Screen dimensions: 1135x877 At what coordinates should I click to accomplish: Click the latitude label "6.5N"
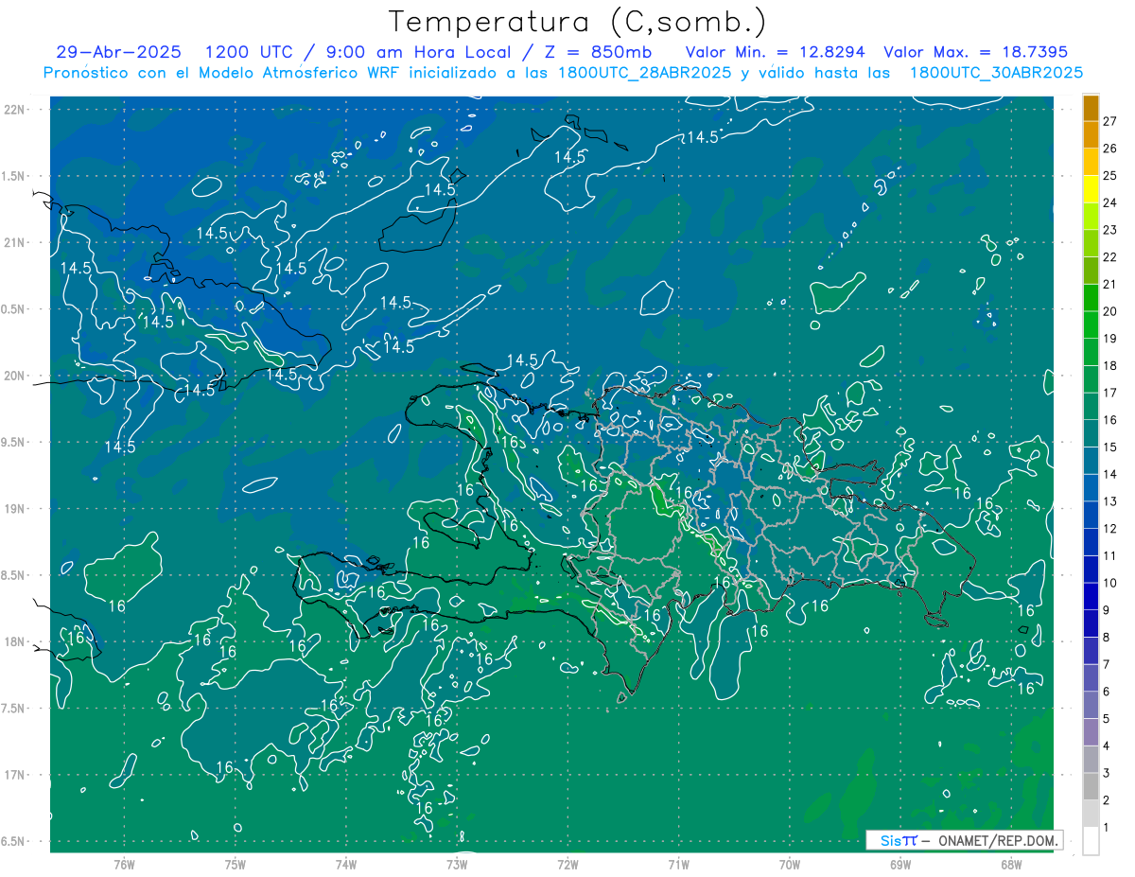pos(13,841)
